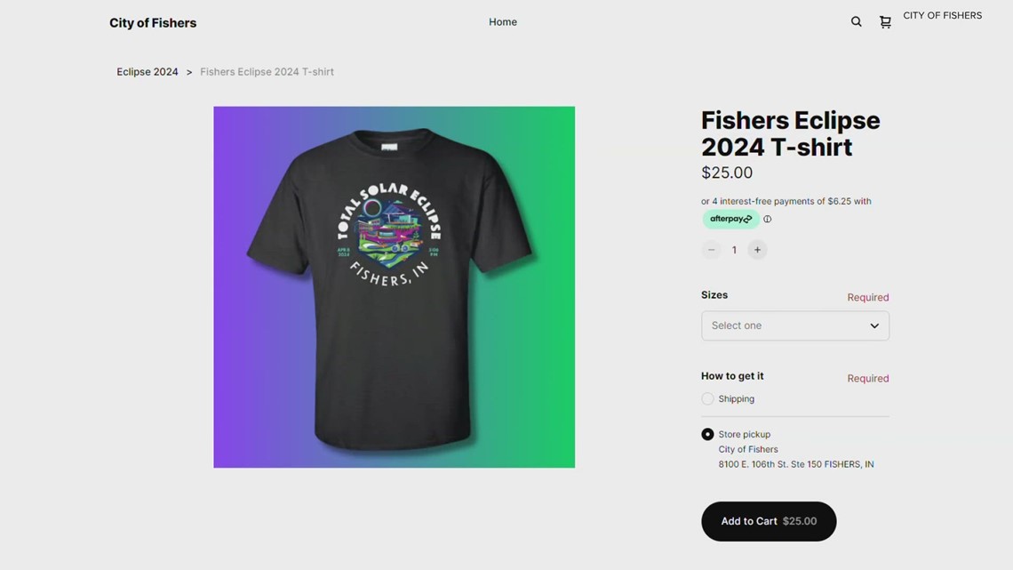Click the City of Fishers logo

click(152, 22)
